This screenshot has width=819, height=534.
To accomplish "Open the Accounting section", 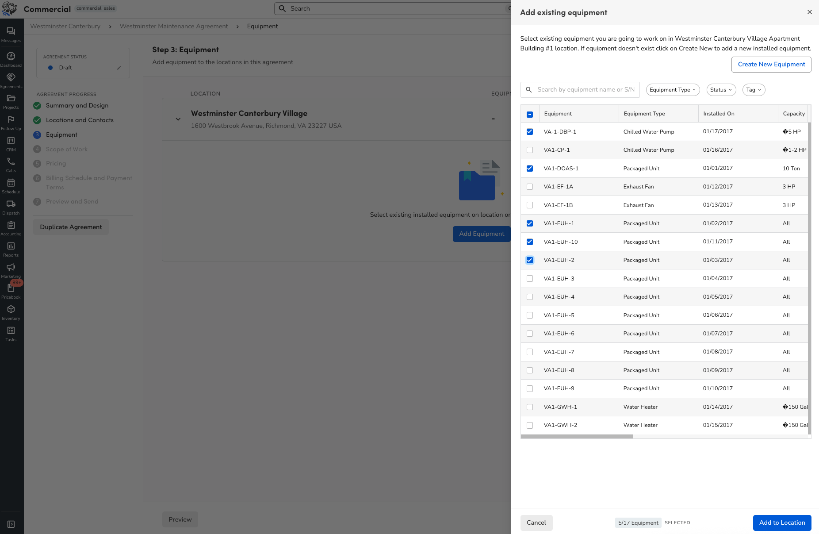I will click(x=11, y=226).
